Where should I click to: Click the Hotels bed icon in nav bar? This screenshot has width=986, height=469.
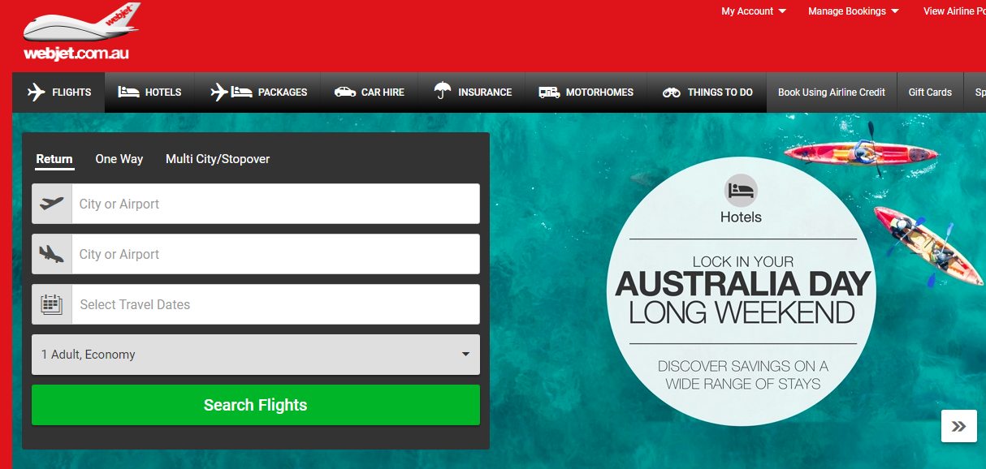tap(128, 93)
